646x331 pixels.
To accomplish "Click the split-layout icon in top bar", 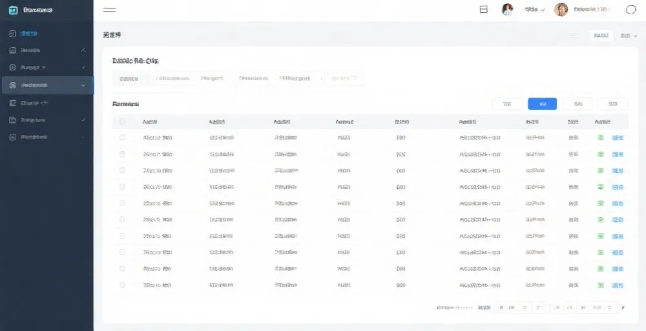I will click(x=483, y=10).
